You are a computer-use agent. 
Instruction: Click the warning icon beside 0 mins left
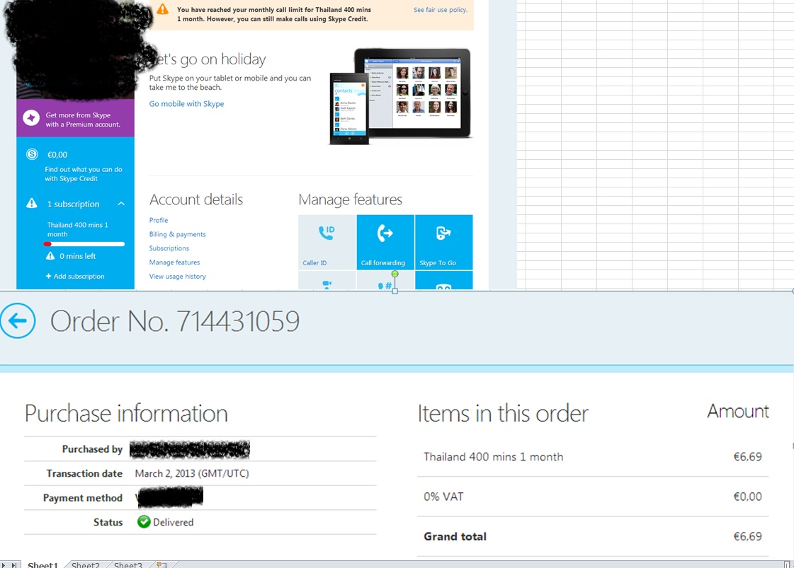coord(50,256)
